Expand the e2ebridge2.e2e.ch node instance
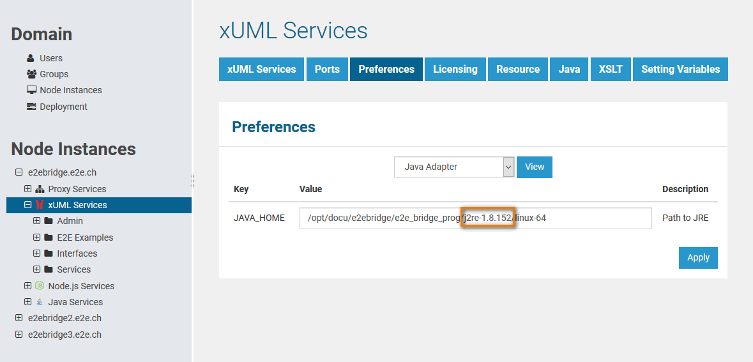Screen dimensions: 753x362 [x=19, y=318]
